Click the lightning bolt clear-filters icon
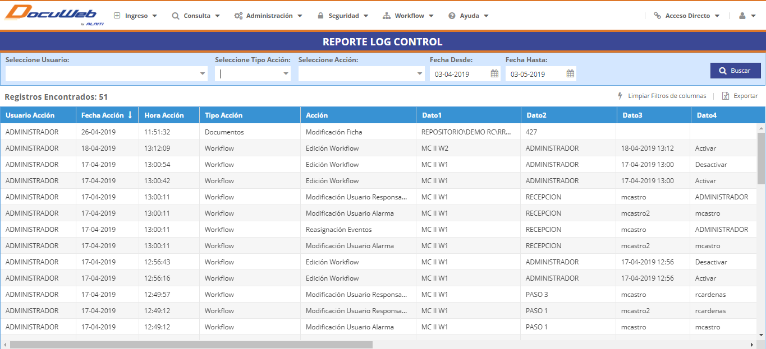 tap(620, 96)
